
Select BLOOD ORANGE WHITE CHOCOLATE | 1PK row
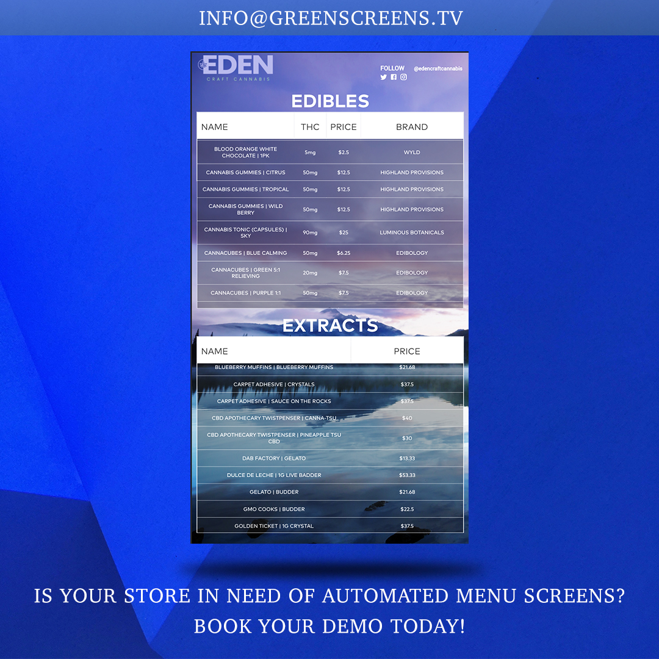tap(330, 152)
